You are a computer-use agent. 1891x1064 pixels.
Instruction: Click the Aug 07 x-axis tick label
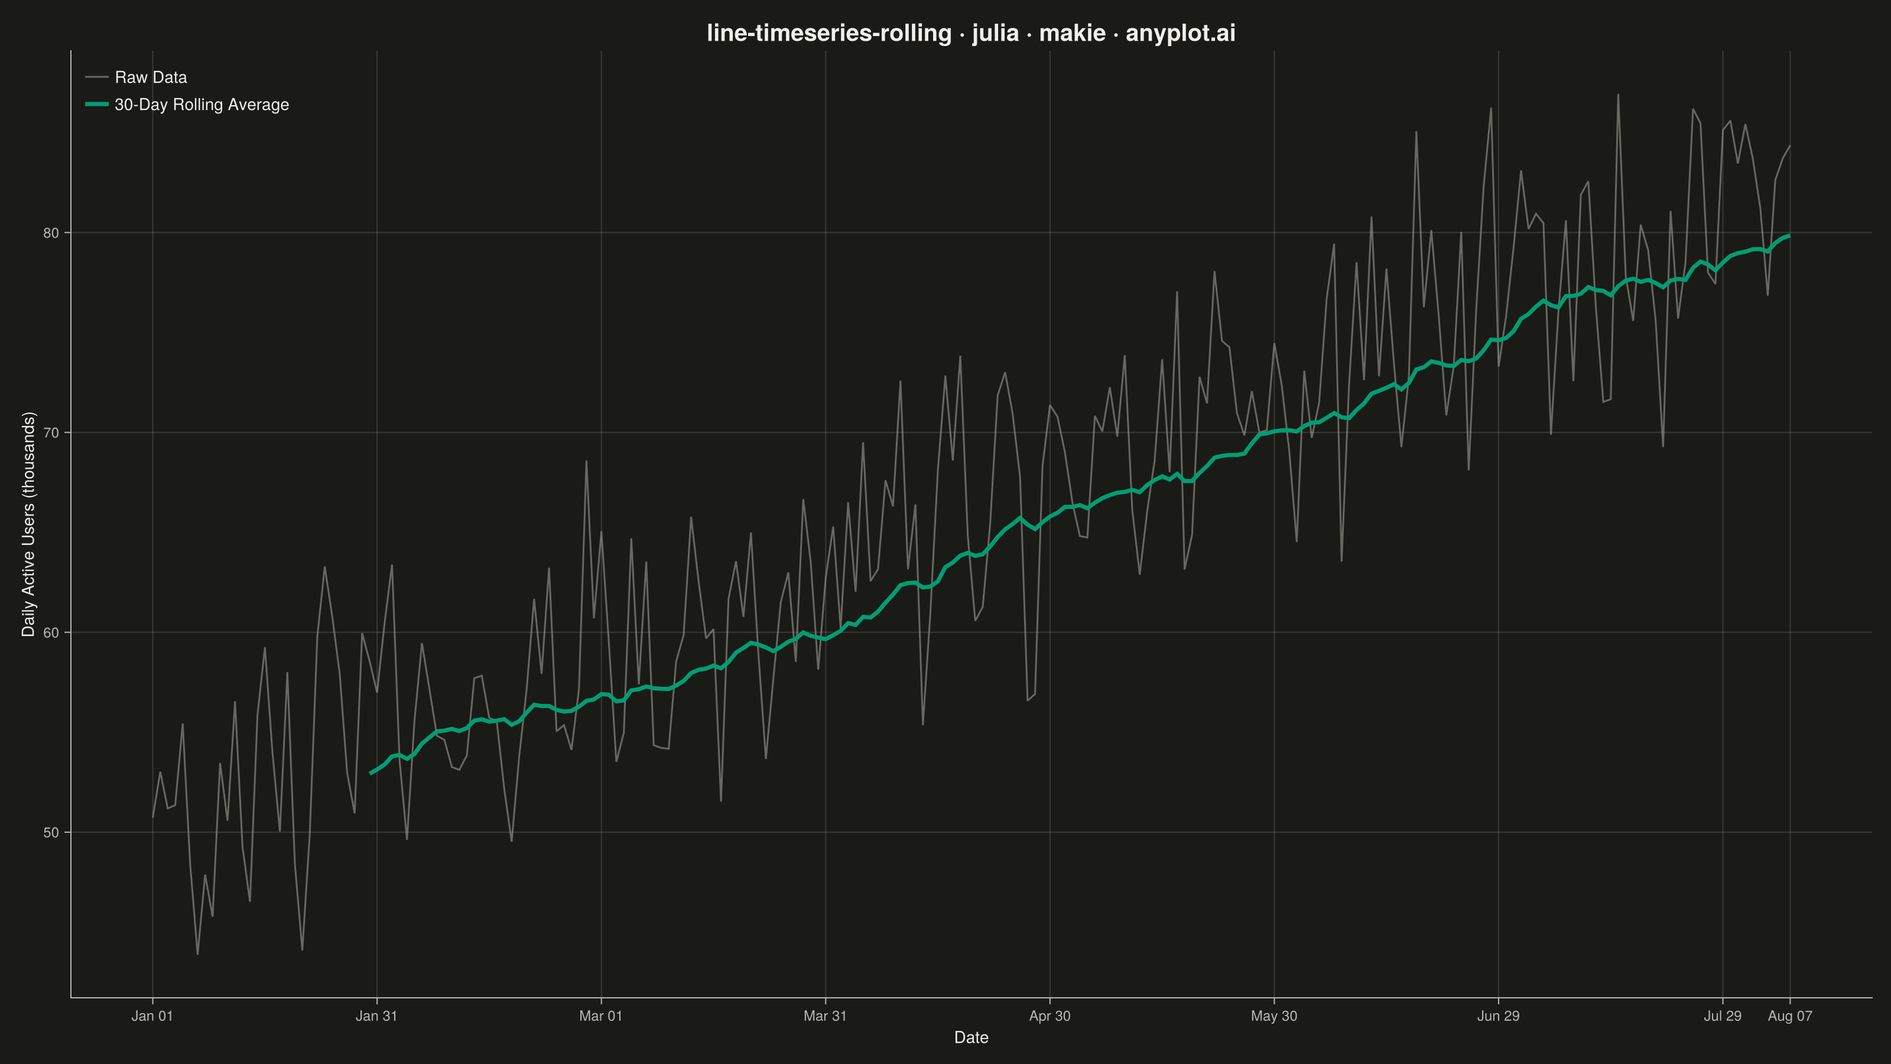1790,1016
